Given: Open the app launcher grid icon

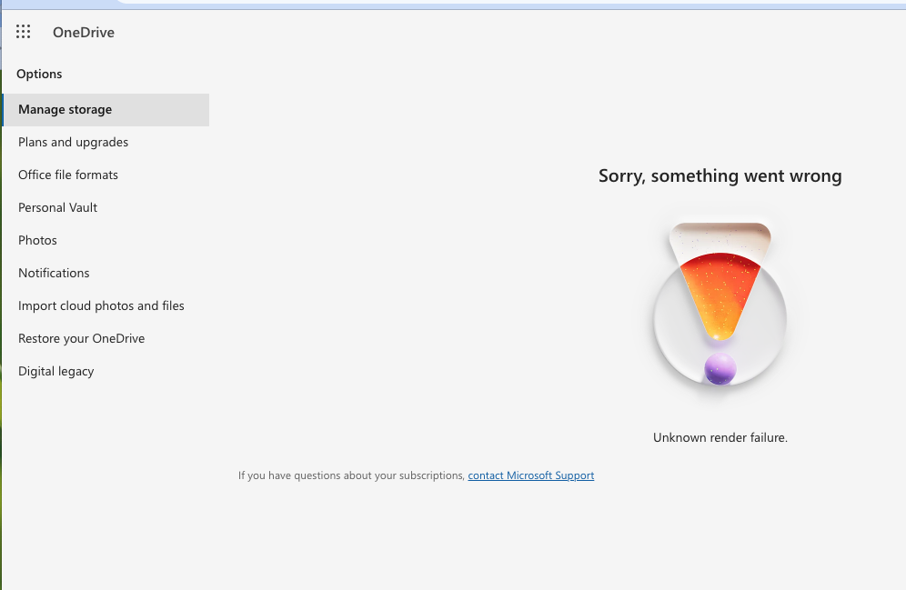Looking at the screenshot, I should [23, 32].
